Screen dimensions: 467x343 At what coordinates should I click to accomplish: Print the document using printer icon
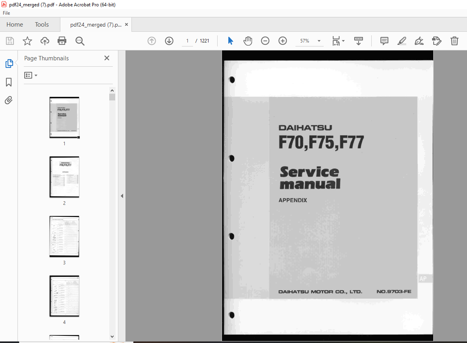62,41
